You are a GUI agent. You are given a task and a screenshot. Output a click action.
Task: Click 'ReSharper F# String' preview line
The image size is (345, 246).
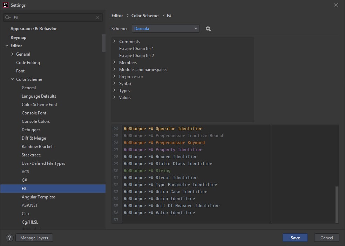tap(147, 171)
